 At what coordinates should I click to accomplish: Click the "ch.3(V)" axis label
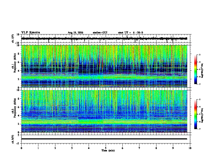coord(13,139)
